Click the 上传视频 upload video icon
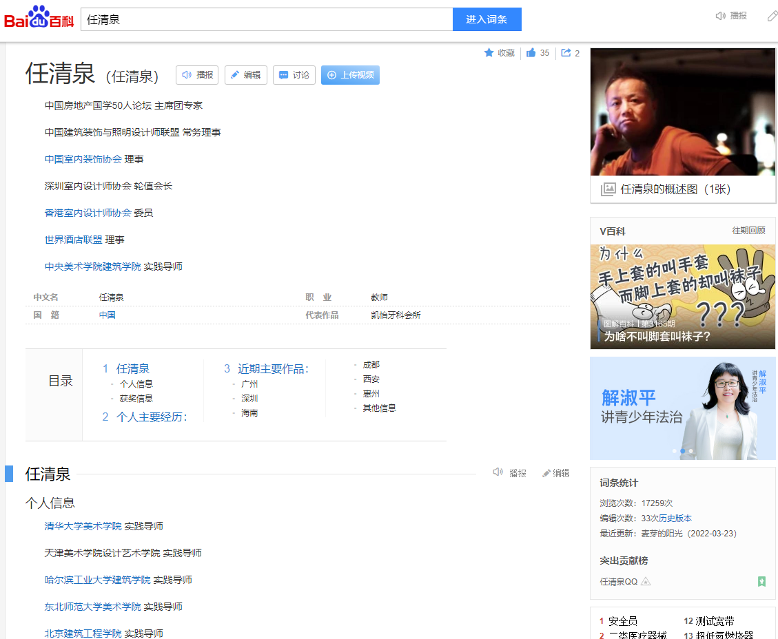 pos(331,75)
